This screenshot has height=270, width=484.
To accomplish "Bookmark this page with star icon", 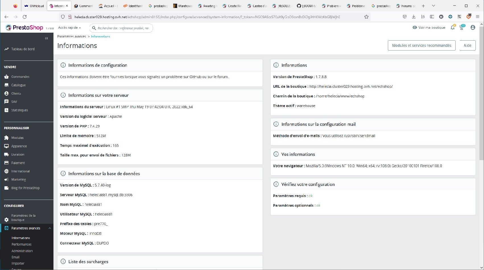I will 366,17.
